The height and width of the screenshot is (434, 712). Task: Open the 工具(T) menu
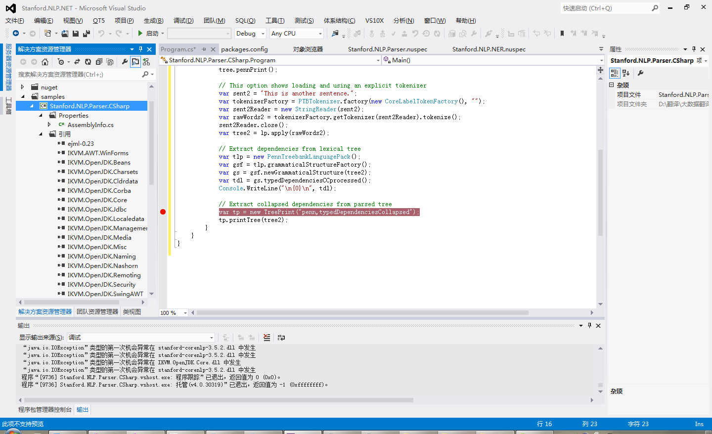275,20
